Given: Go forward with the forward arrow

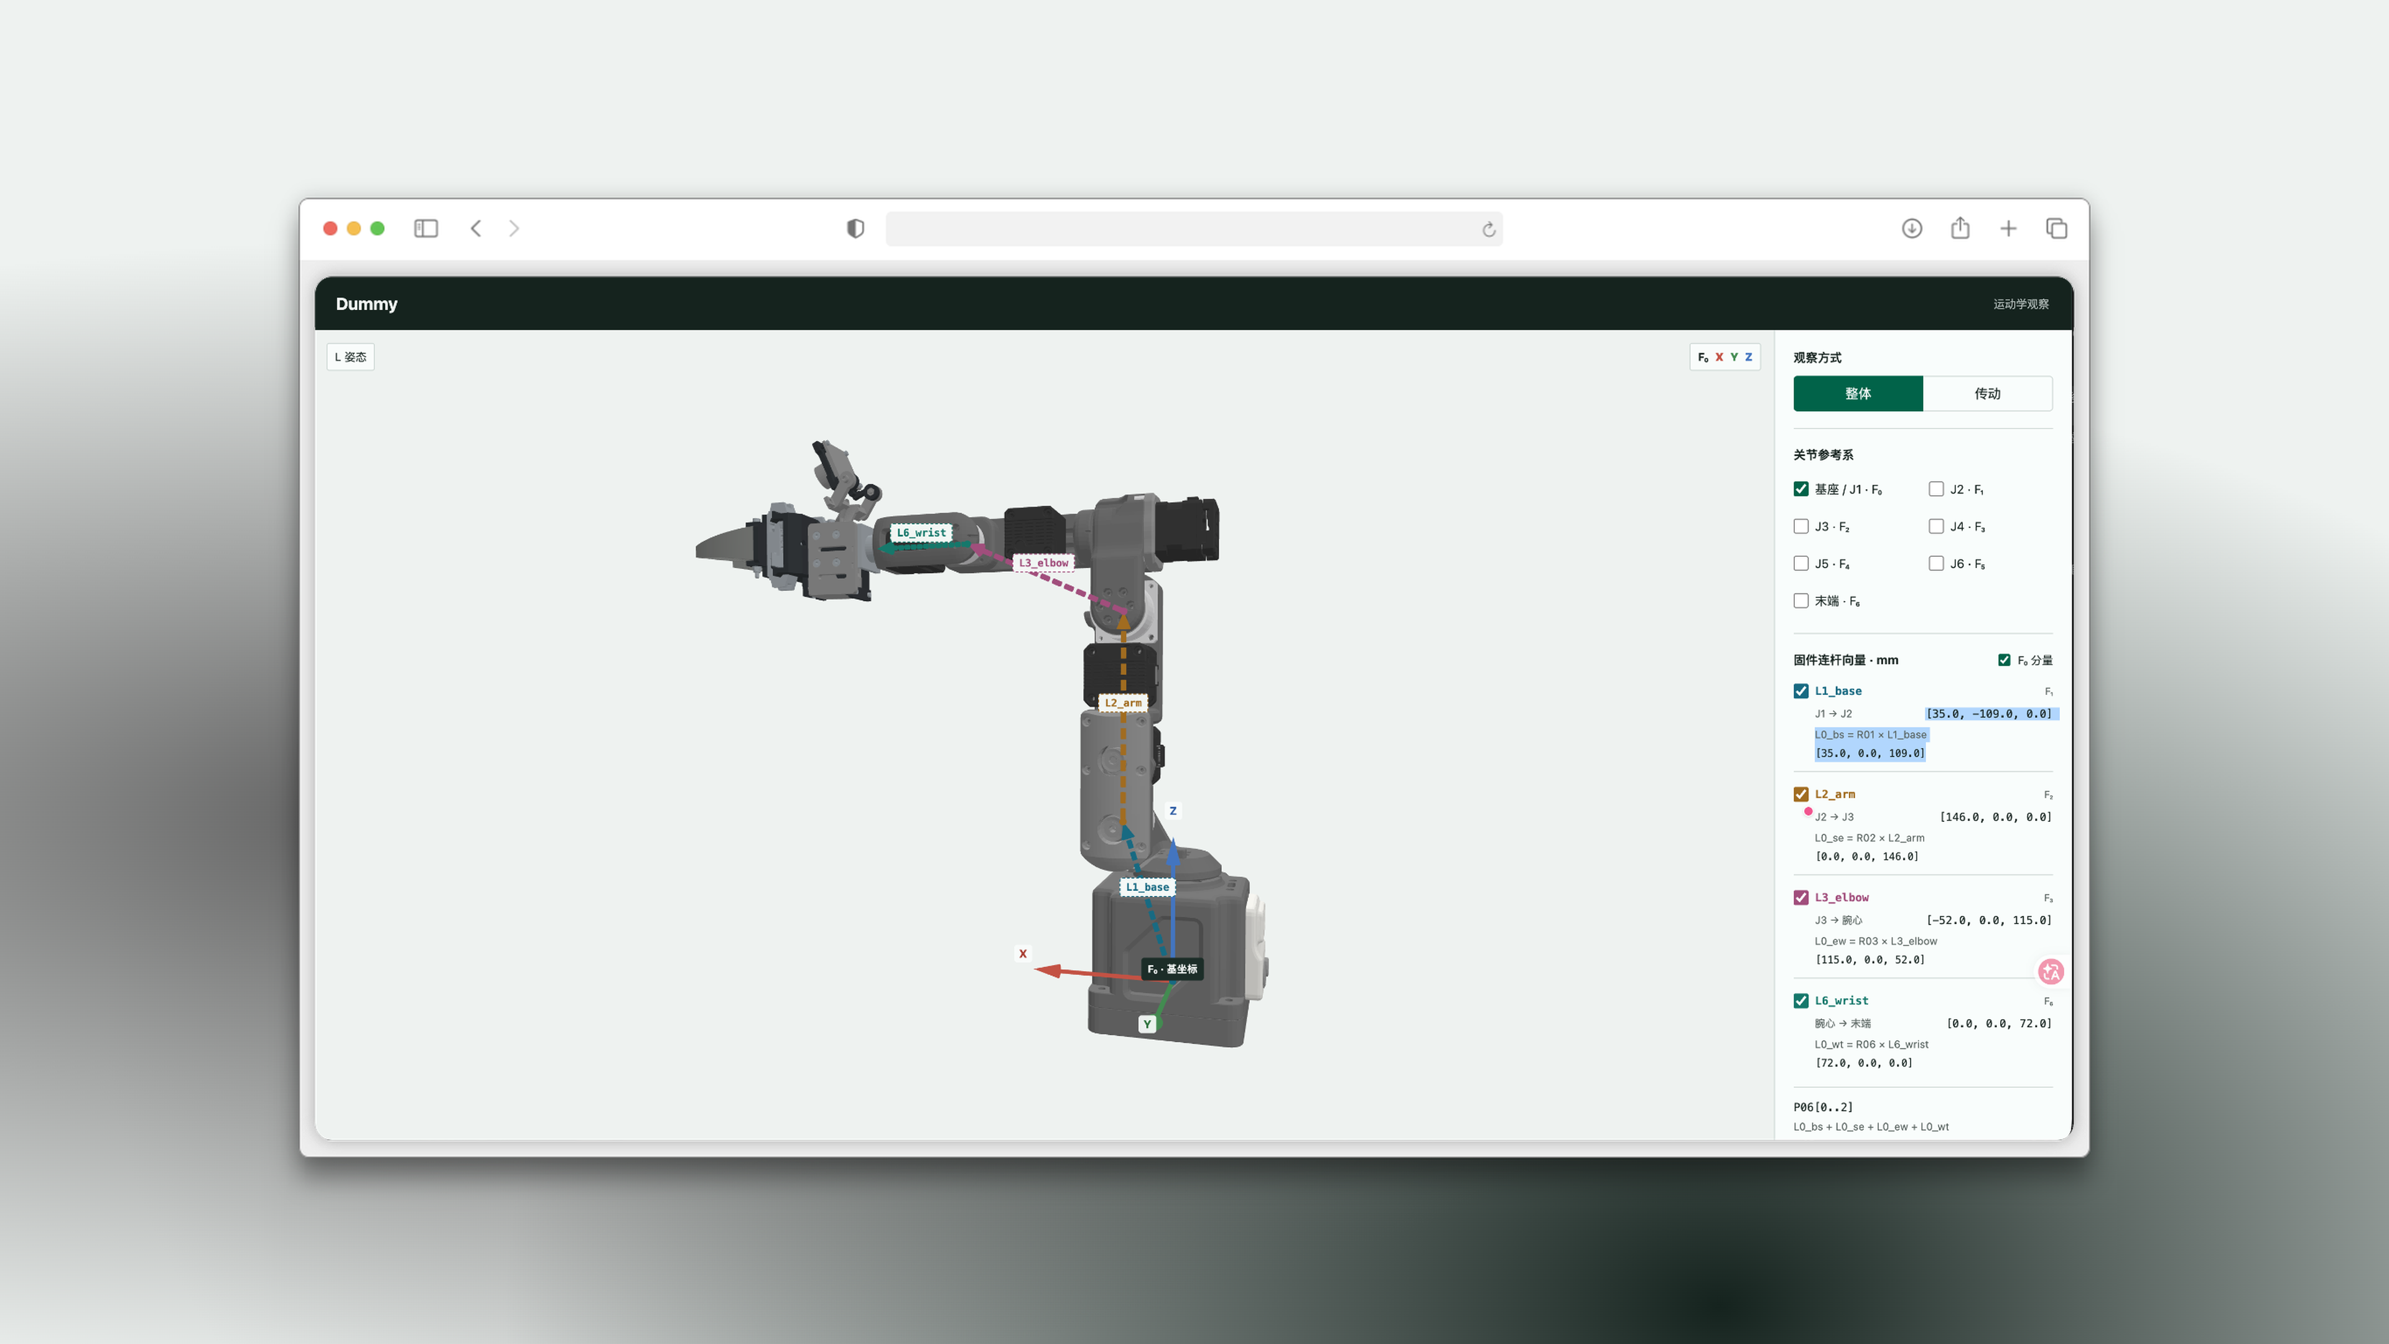Looking at the screenshot, I should click(514, 228).
